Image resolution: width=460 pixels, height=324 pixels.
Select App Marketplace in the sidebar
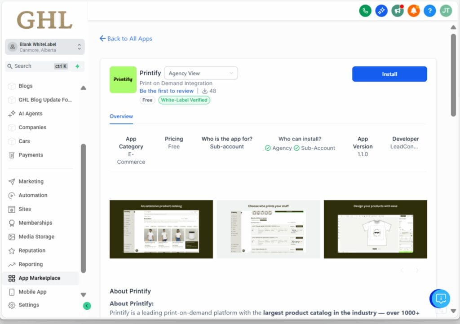[41, 278]
